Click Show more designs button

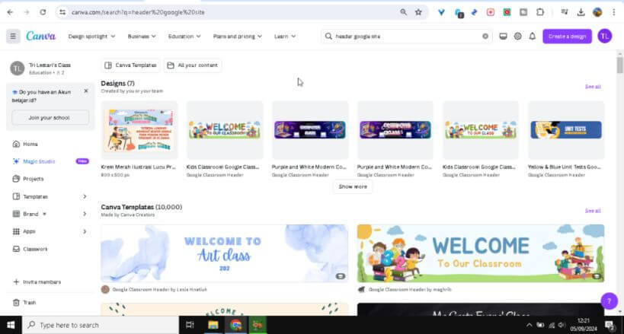coord(353,186)
